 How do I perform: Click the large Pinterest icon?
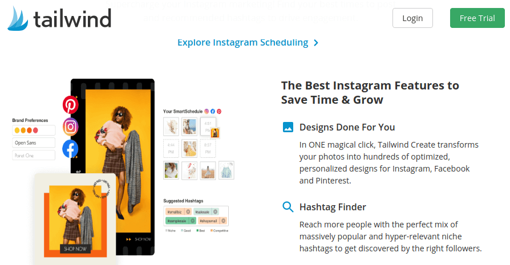71,104
